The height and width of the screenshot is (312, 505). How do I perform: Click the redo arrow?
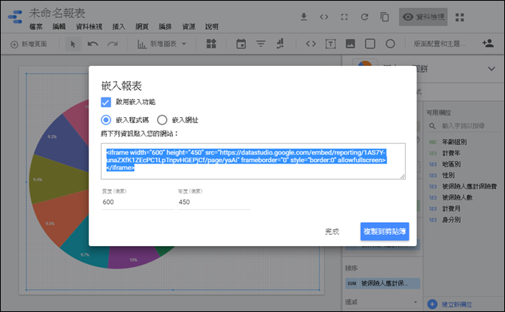click(x=113, y=44)
